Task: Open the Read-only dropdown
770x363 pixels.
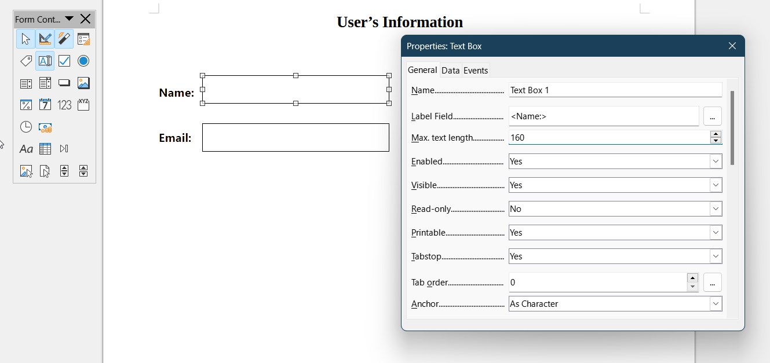Action: click(716, 209)
